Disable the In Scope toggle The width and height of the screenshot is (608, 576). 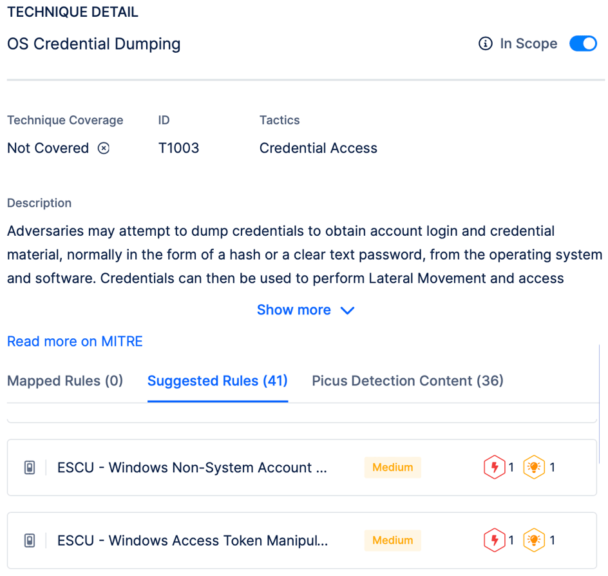click(x=583, y=44)
